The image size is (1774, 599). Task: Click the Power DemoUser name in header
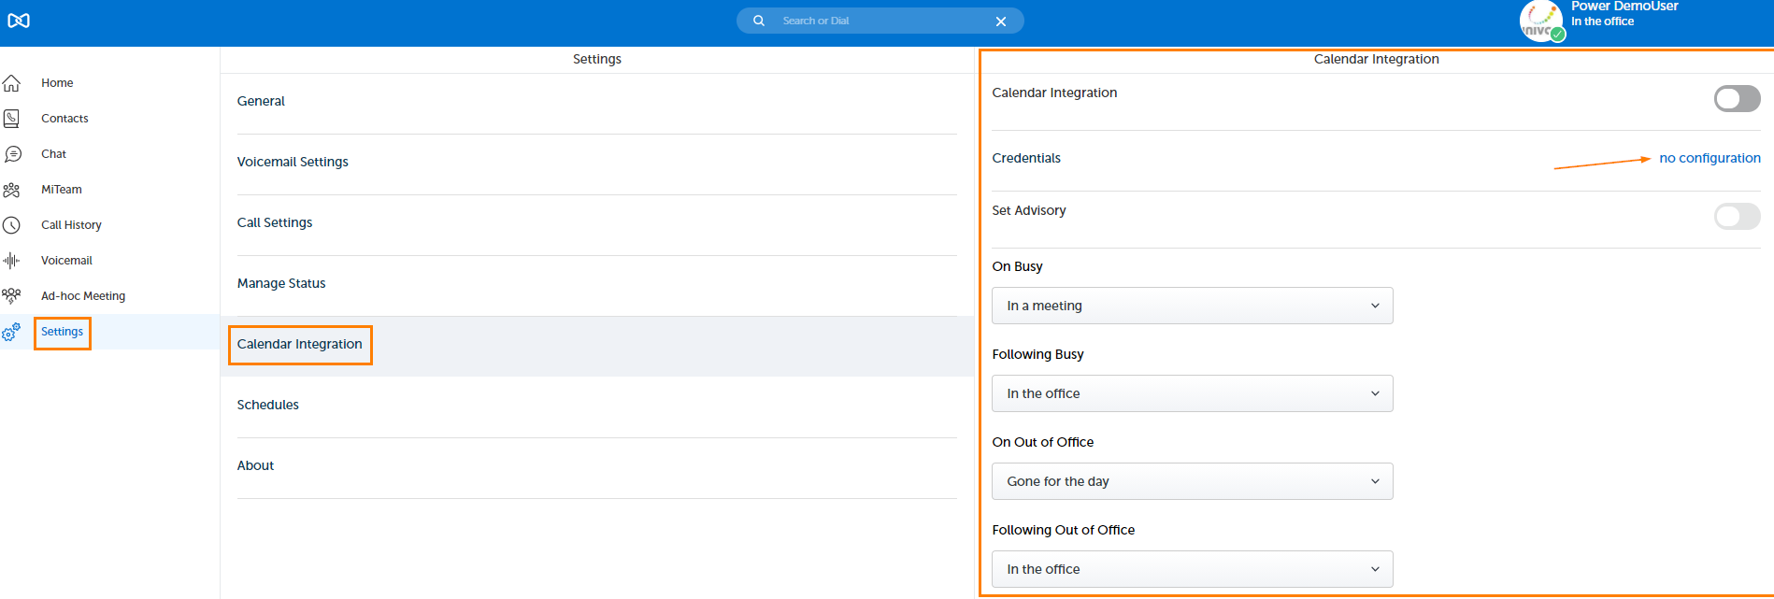1624,7
